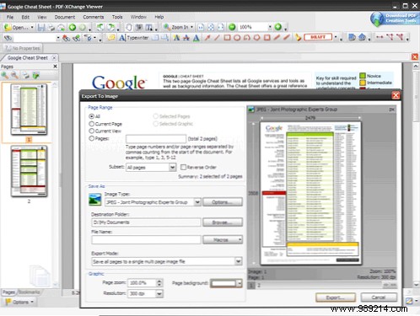Zoom in thumbnails in Pages panel

coord(5,75)
